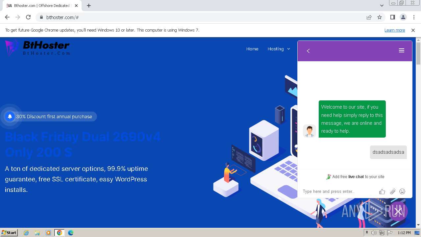The image size is (421, 237).
Task: Go to the Home menu item
Action: pos(252,49)
